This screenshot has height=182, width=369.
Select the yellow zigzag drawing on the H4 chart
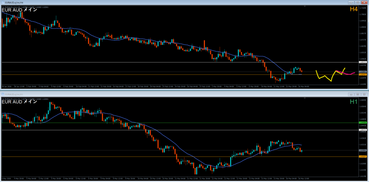[324, 77]
